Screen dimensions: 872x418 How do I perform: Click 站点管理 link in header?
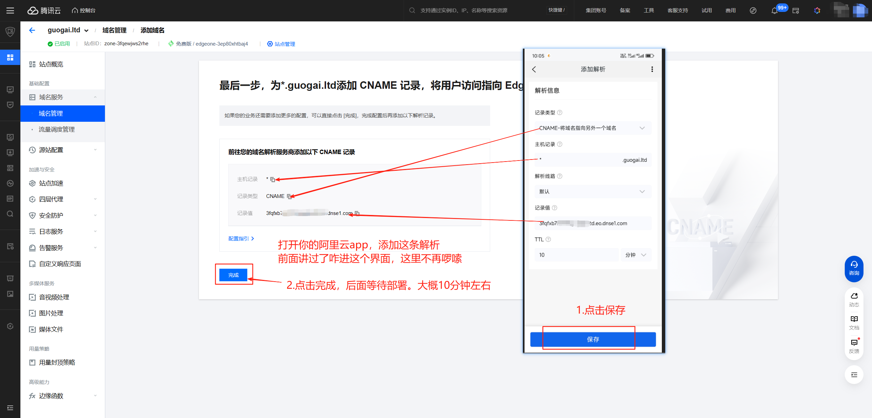tap(284, 44)
